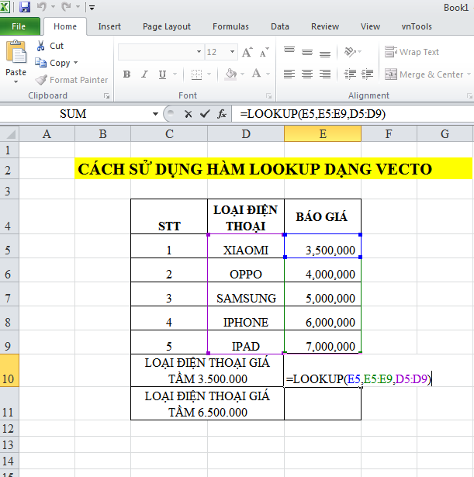Click cell containing SAMSUNG

coord(246,295)
